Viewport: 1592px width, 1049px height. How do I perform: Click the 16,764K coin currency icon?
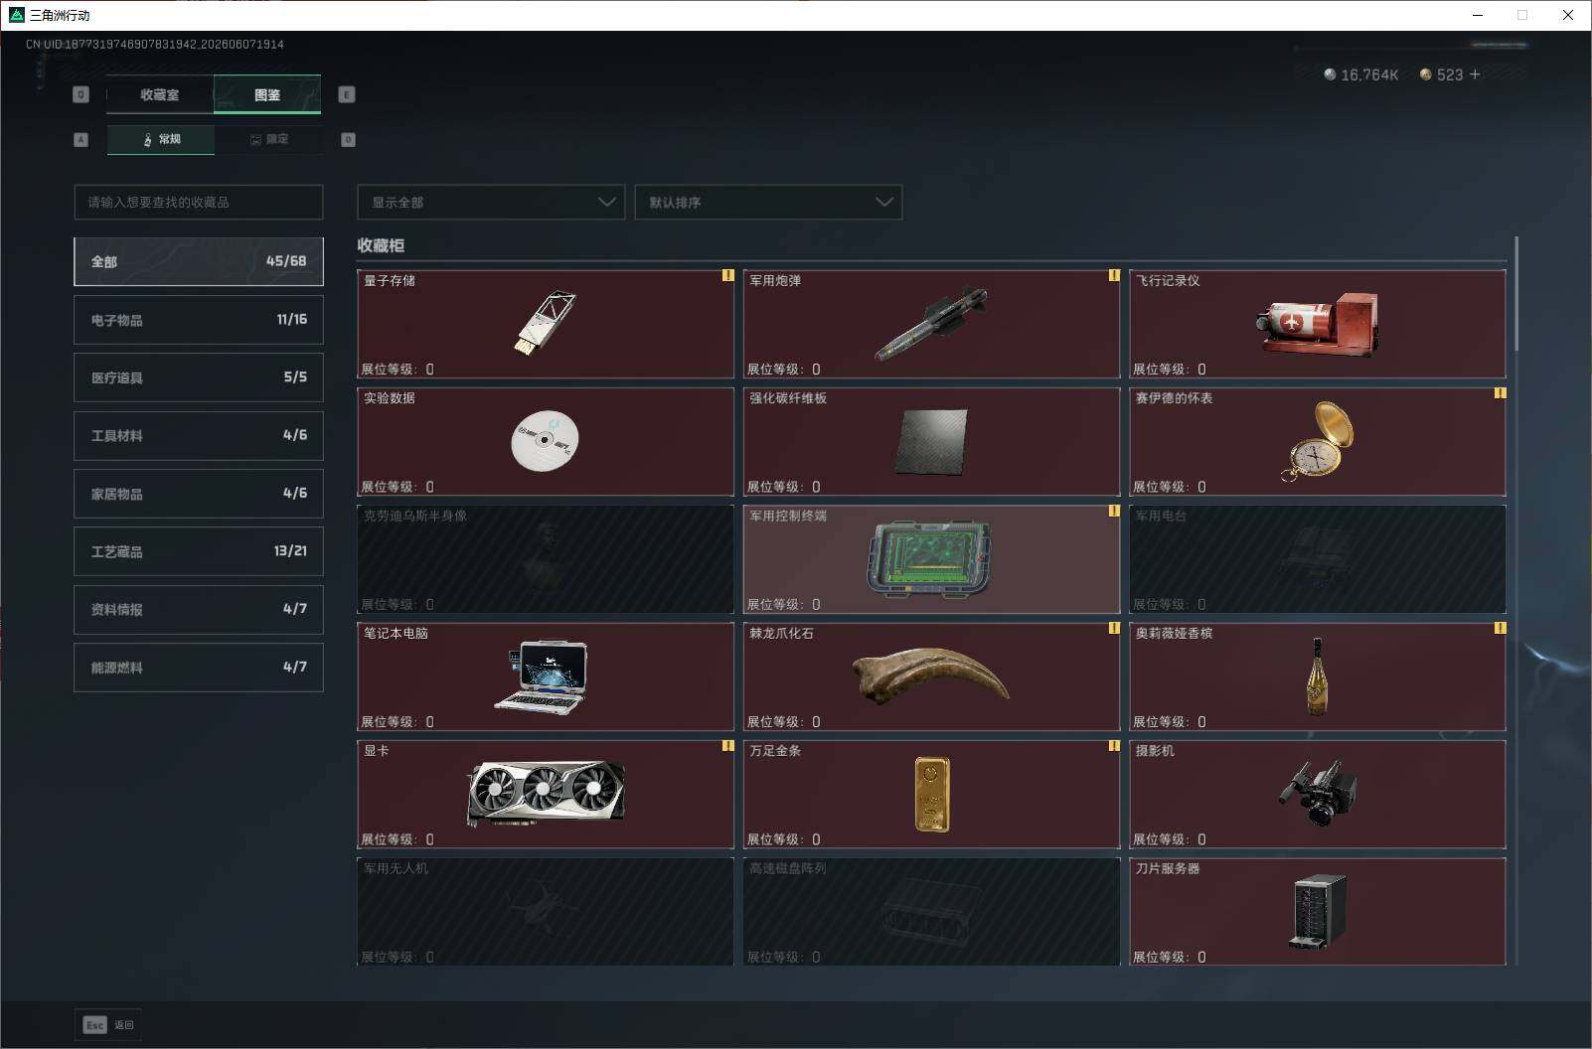[x=1330, y=75]
